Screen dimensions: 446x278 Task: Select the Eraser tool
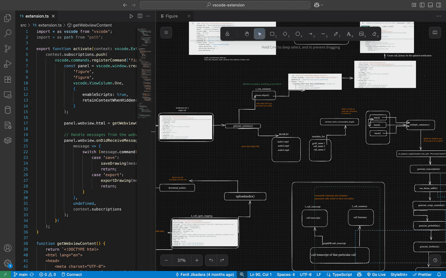(374, 34)
